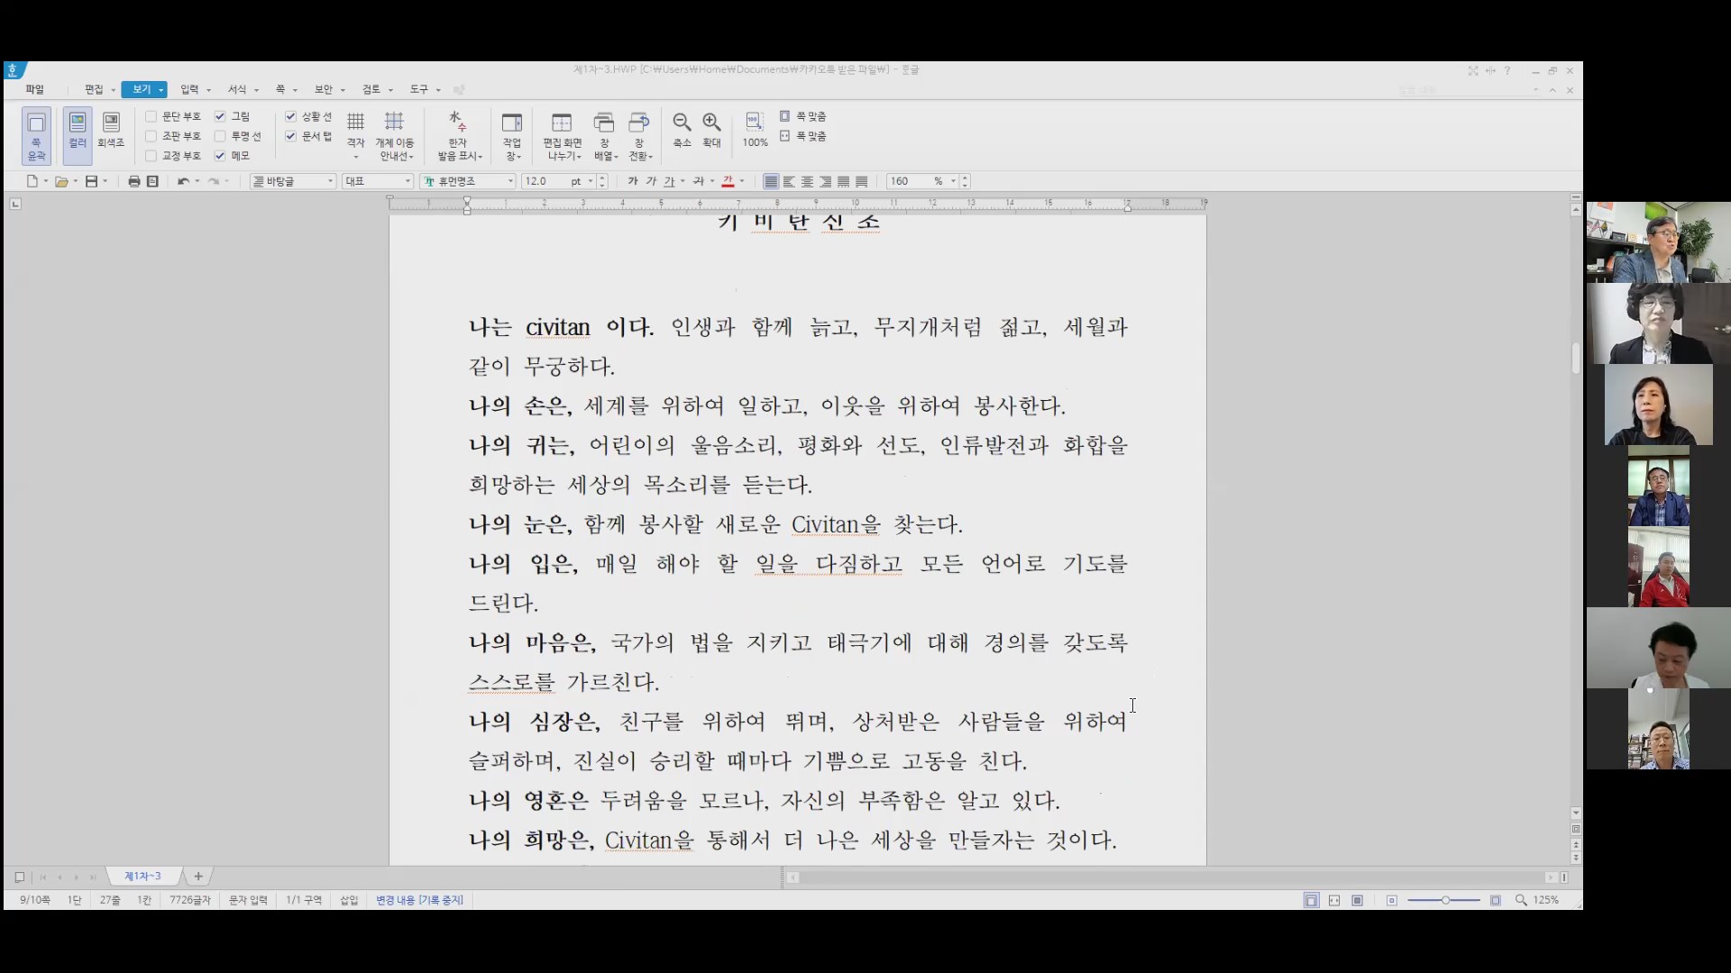Image resolution: width=1731 pixels, height=973 pixels.
Task: Toggle the 쪽 윤곽 page outline view
Action: 36,136
